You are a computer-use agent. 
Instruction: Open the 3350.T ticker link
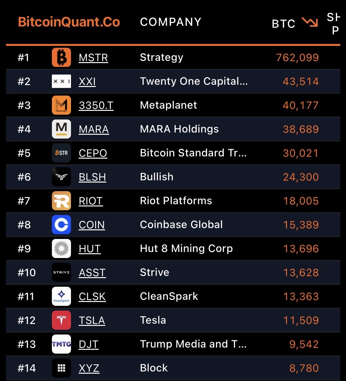96,105
